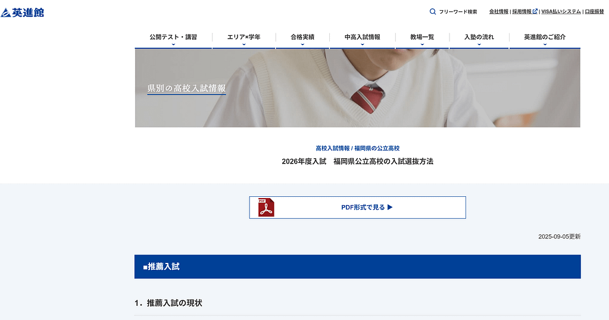Image resolution: width=609 pixels, height=320 pixels.
Task: Open the 会社情報 link
Action: click(498, 11)
